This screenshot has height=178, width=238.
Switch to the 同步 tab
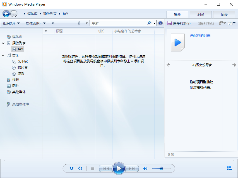pos(224,15)
